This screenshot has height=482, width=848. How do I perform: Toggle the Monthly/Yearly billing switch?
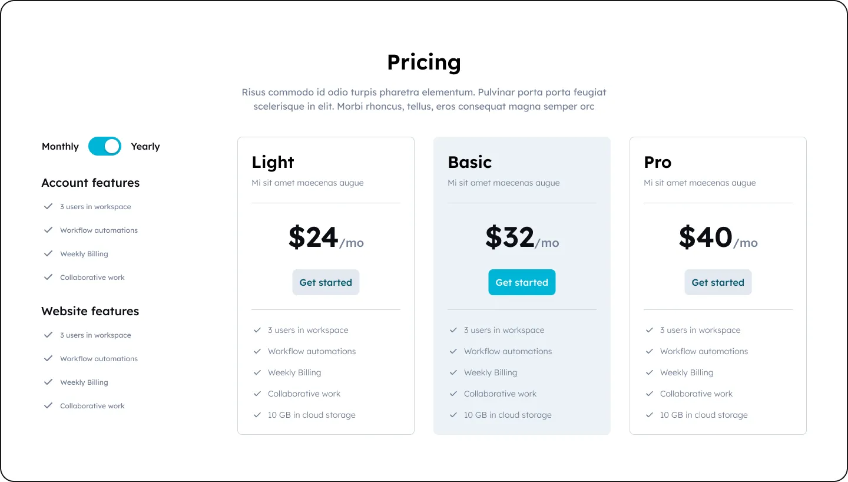[105, 147]
